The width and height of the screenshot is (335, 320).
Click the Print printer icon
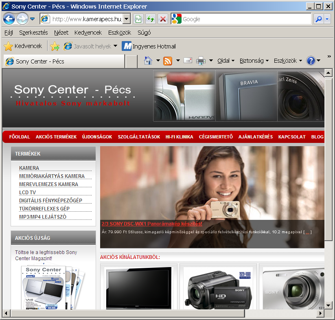pos(201,61)
